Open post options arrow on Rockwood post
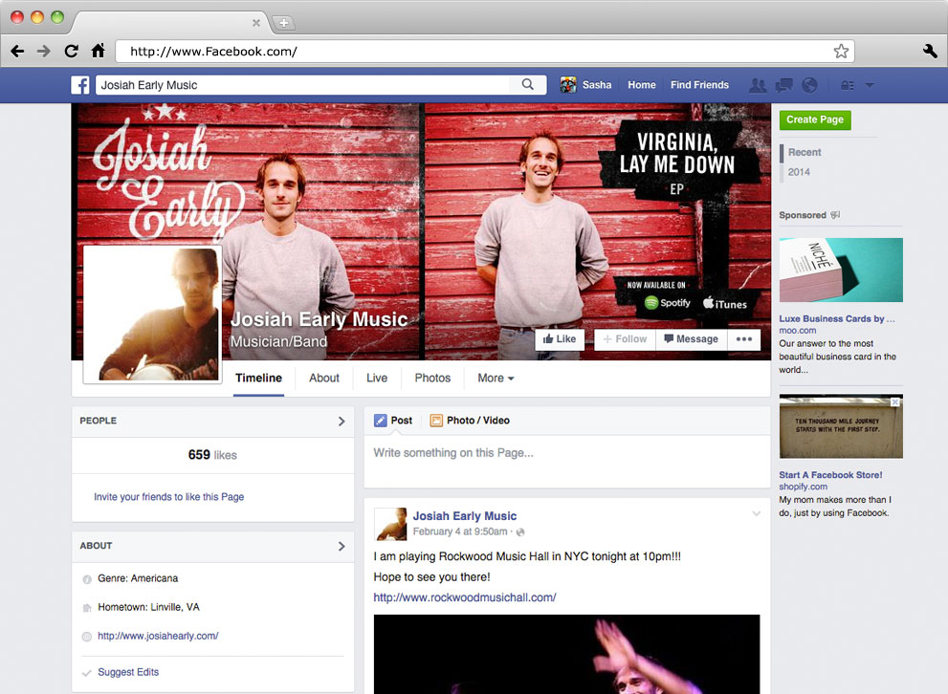 (x=756, y=514)
